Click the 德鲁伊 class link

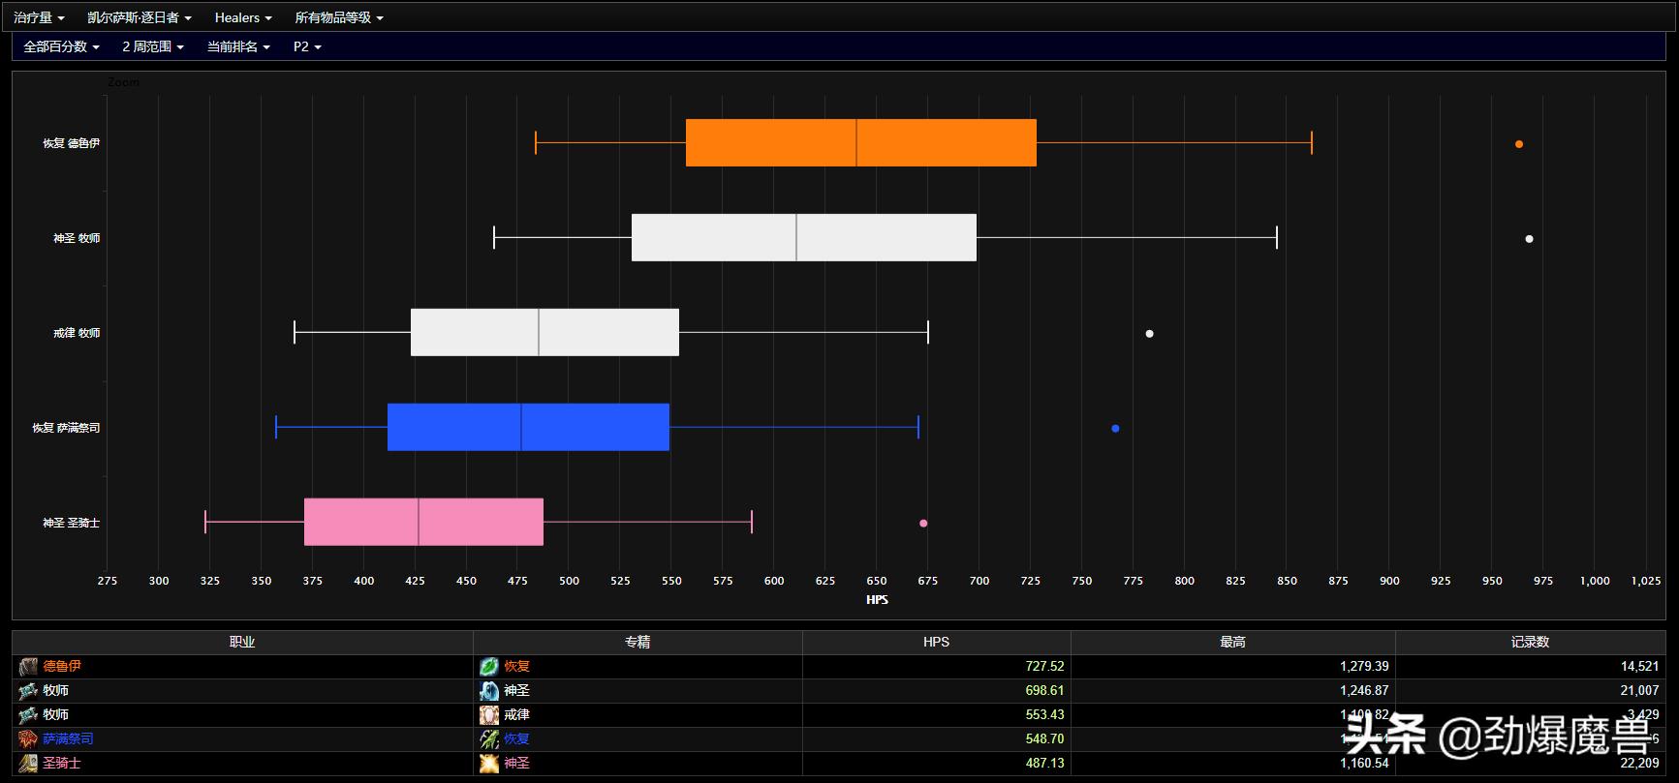pos(62,667)
